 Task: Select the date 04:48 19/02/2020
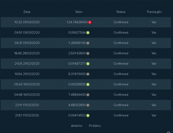(x=27, y=95)
